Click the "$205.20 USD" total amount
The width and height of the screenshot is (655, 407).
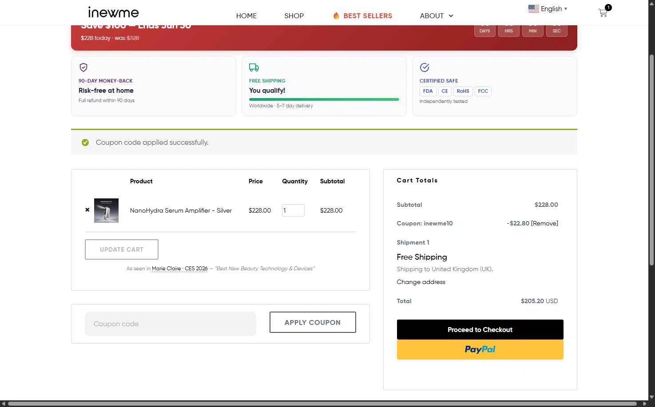click(x=540, y=301)
